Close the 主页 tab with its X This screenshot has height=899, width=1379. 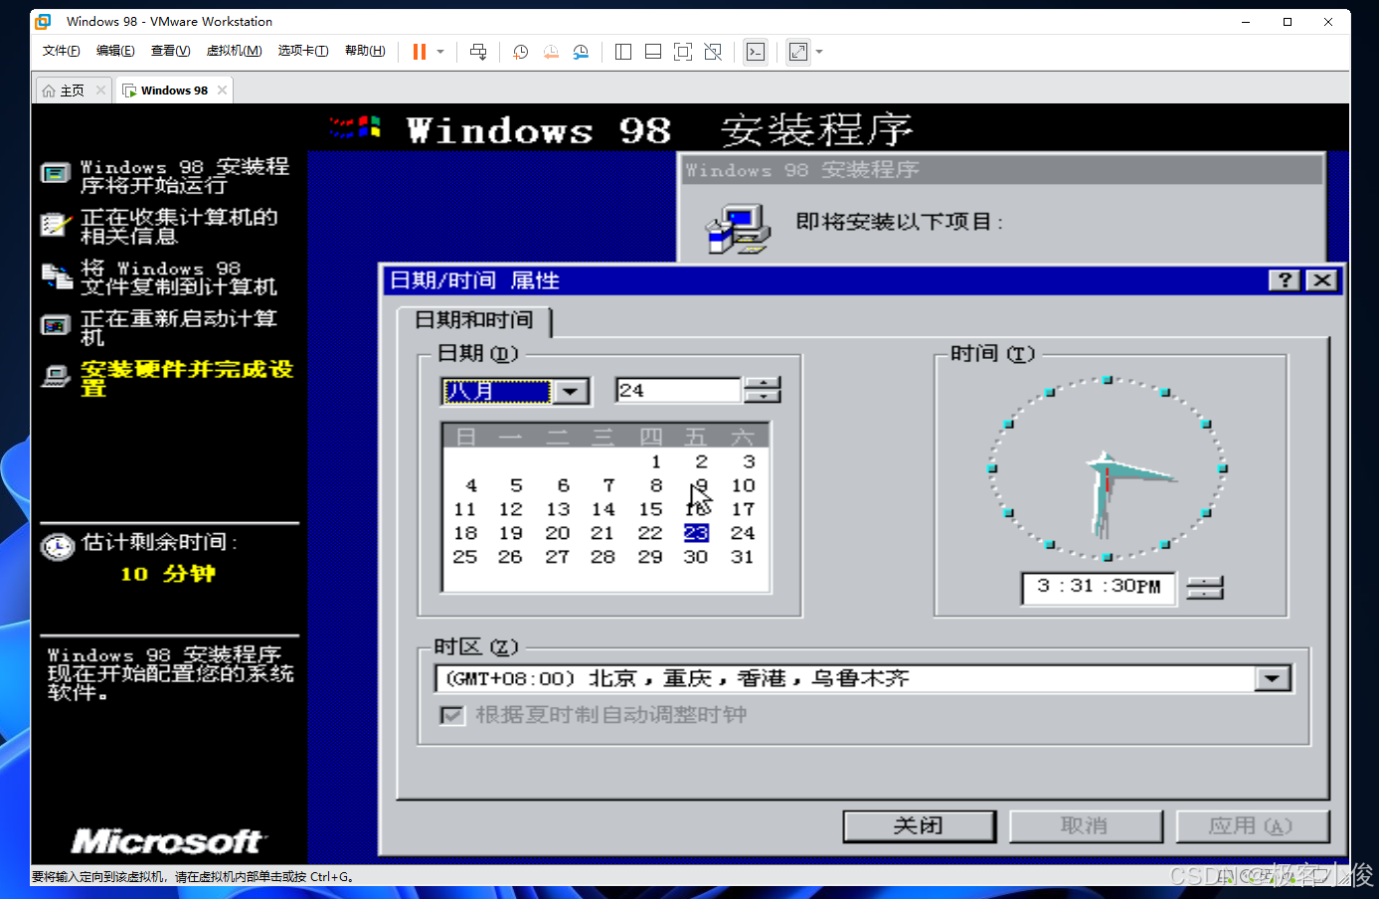[100, 90]
